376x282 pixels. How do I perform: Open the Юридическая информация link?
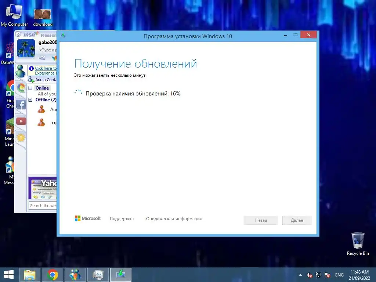pos(174,219)
